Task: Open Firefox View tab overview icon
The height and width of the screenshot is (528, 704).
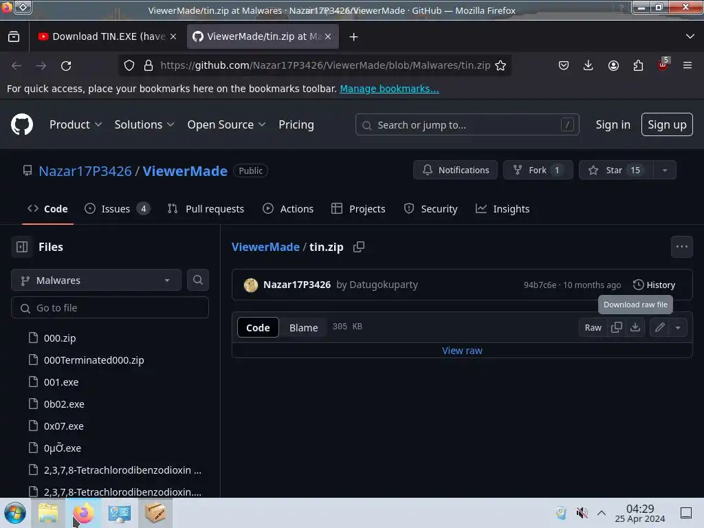Action: click(14, 37)
